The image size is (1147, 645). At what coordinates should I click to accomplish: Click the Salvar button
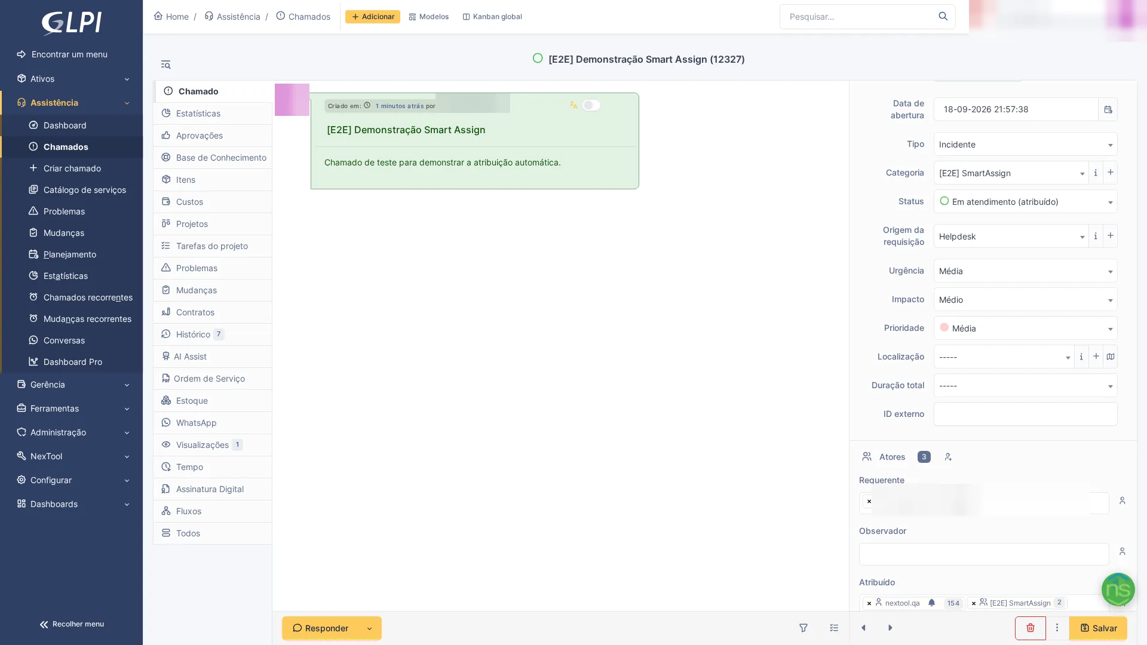pos(1098,628)
